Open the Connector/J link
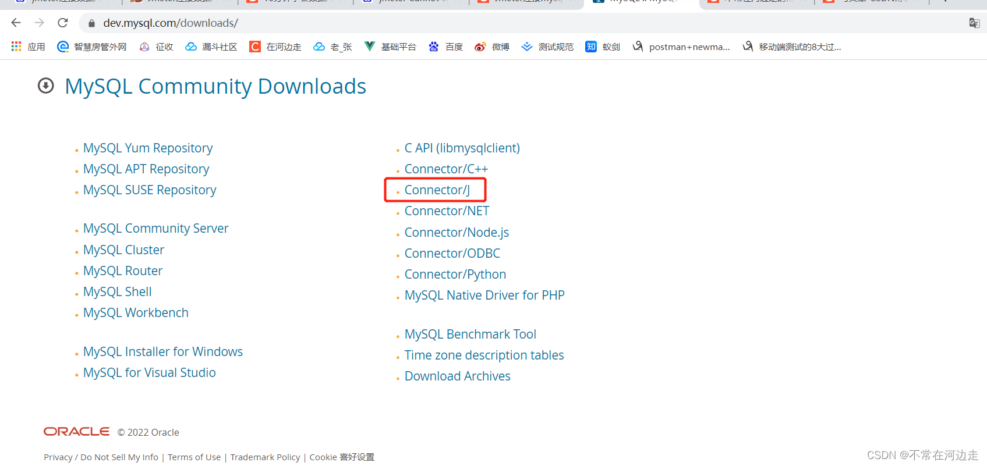Viewport: 987px width, 466px height. (437, 190)
